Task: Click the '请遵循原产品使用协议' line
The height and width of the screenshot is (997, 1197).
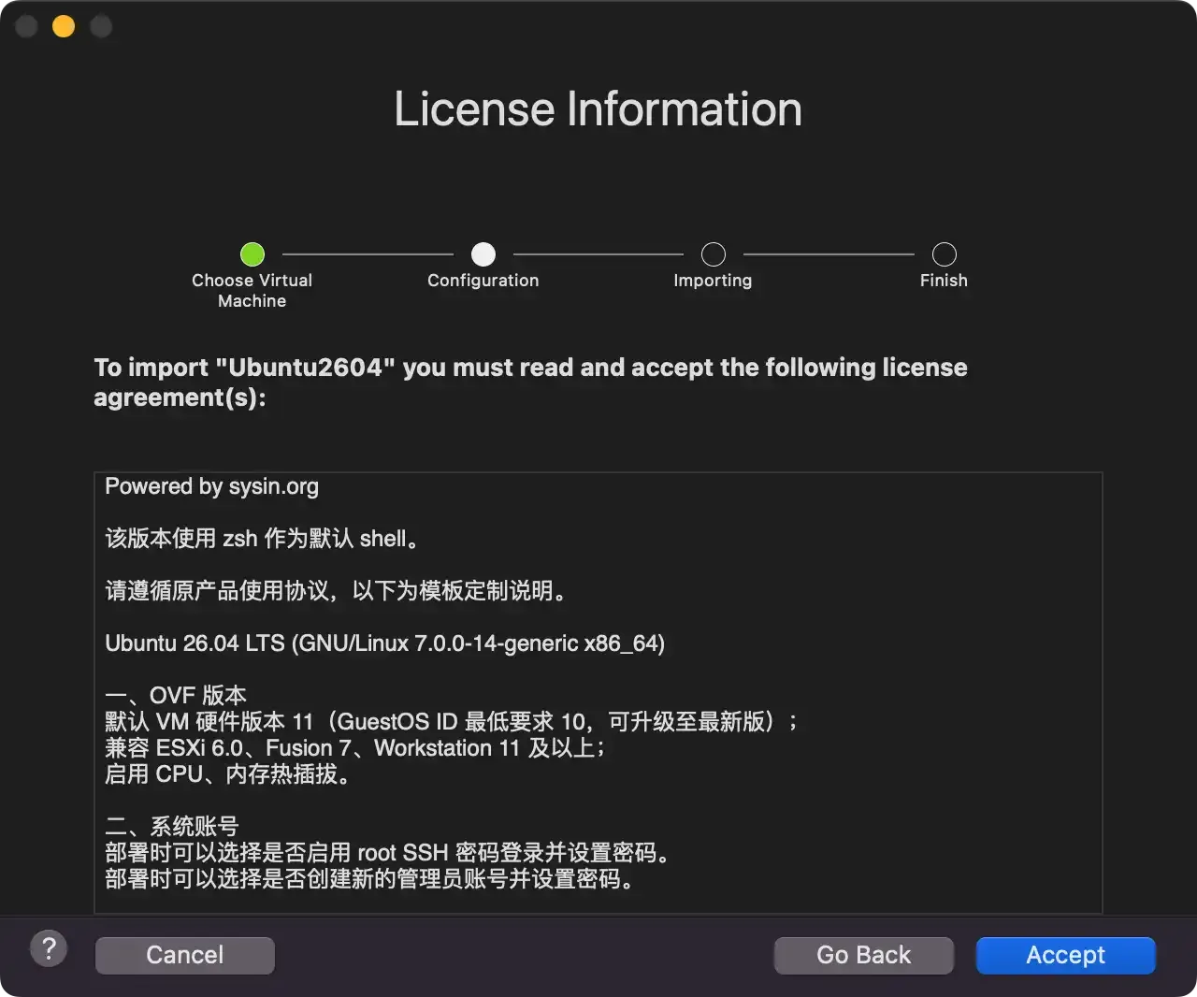Action: pyautogui.click(x=337, y=591)
